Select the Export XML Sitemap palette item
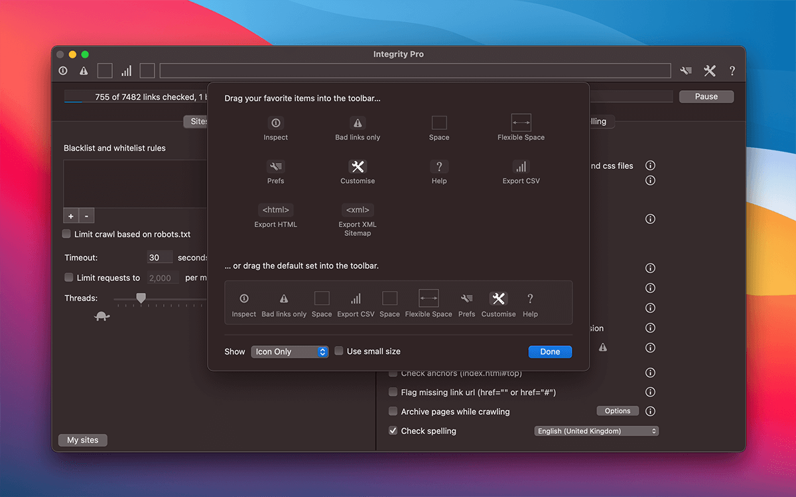The image size is (796, 497). point(358,220)
